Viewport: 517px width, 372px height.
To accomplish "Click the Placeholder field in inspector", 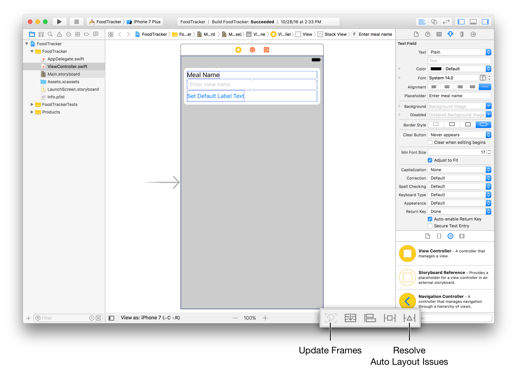I will coord(460,96).
